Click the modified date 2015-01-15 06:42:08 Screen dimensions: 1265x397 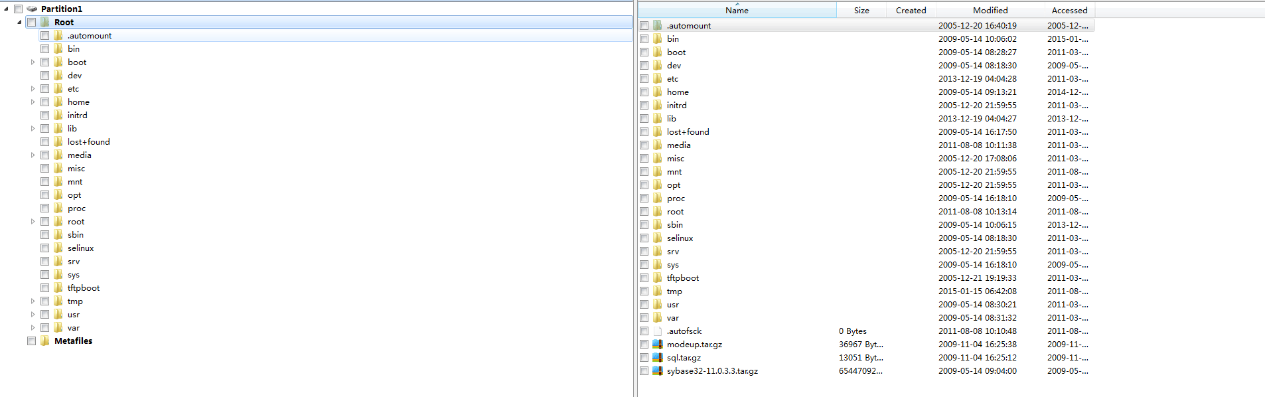click(x=977, y=291)
